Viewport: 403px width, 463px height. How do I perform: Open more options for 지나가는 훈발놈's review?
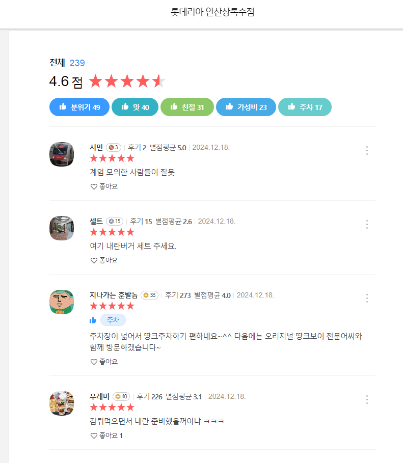pos(367,298)
